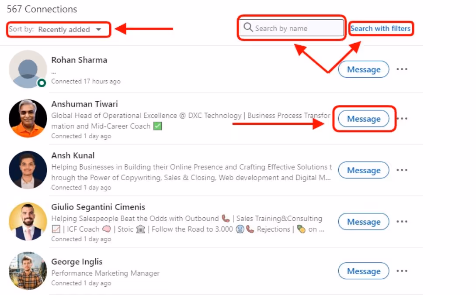Click the ellipsis menu next to Ansh Kunal
Viewport: 476px width, 295px height.
(402, 170)
